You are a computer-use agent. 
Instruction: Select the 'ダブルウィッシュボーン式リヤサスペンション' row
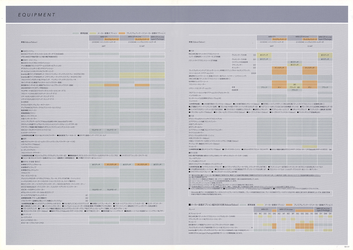(x=93, y=69)
